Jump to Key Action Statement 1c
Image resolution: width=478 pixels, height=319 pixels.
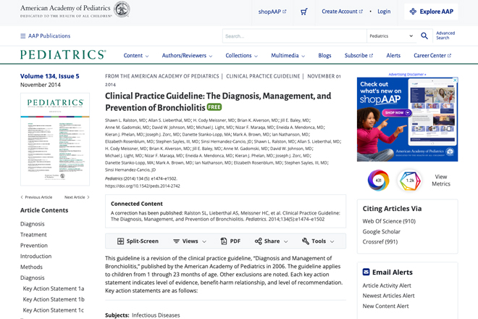click(x=54, y=310)
